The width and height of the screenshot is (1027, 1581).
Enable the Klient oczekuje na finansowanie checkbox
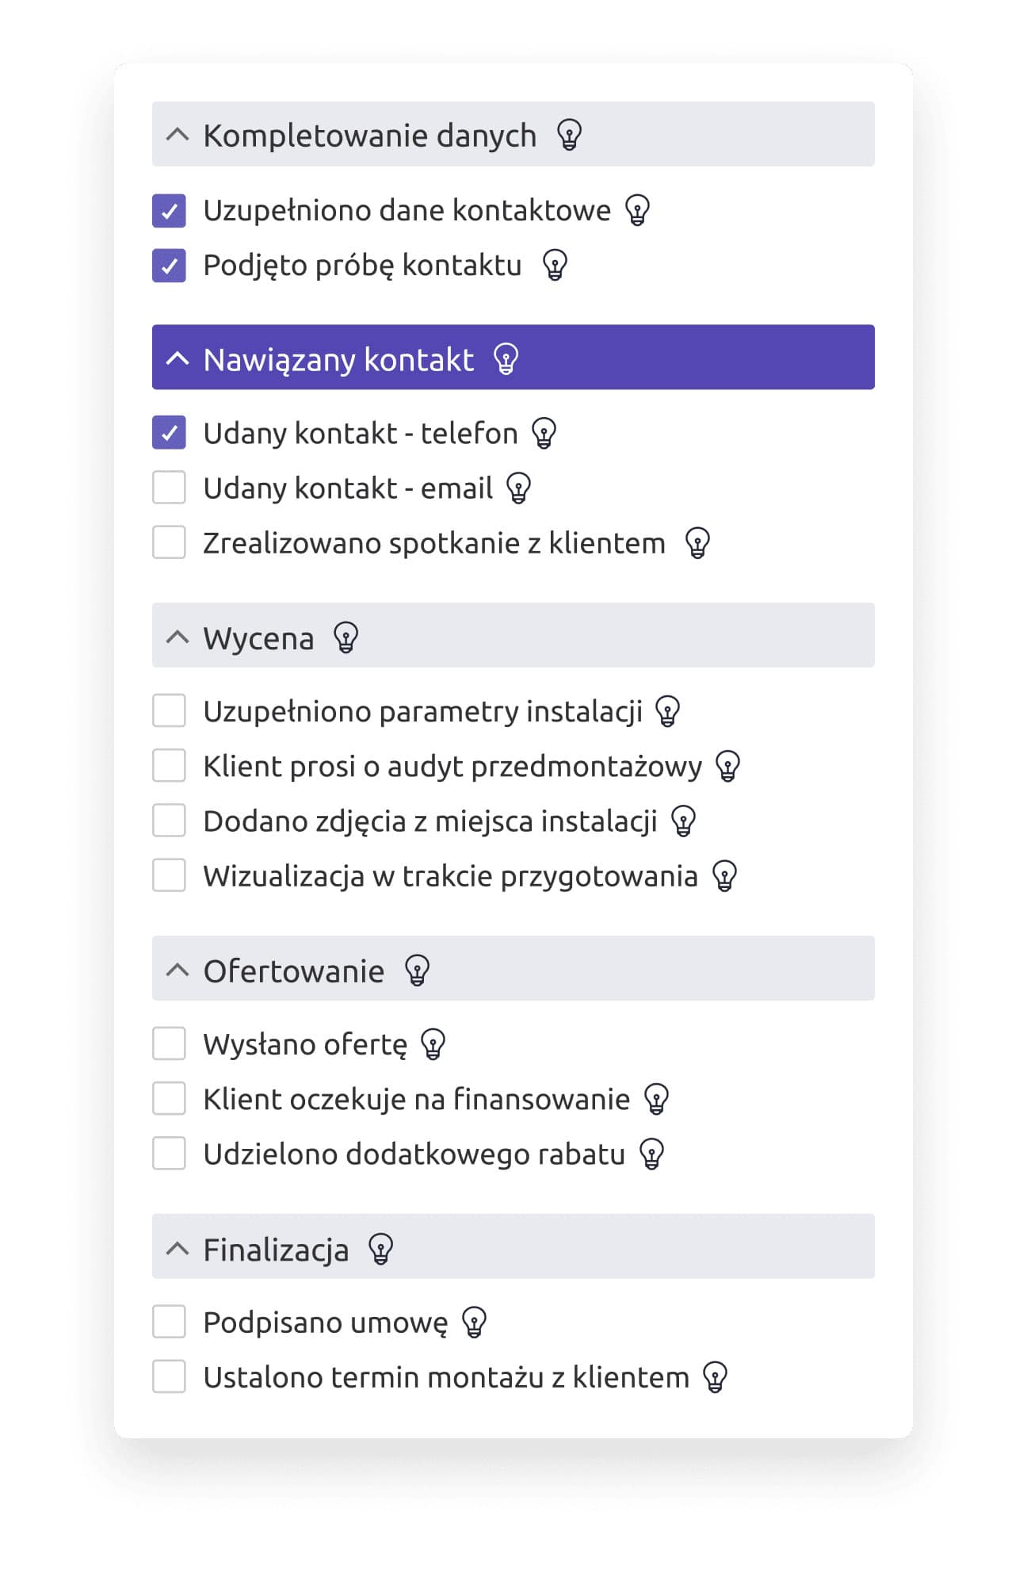169,1099
